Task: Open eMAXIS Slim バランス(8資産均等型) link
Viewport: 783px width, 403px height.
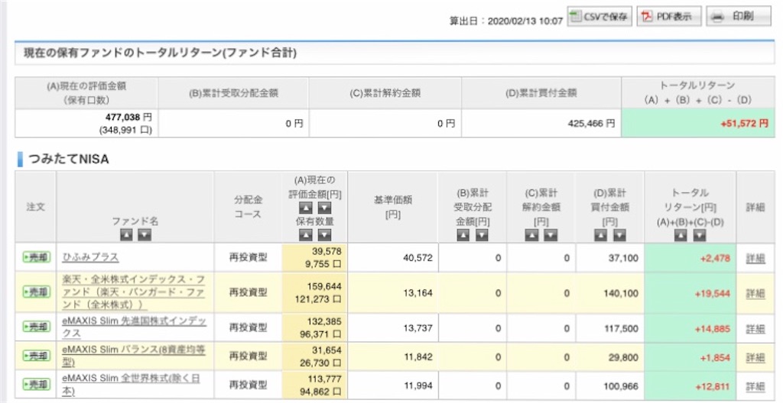Action: [133, 356]
